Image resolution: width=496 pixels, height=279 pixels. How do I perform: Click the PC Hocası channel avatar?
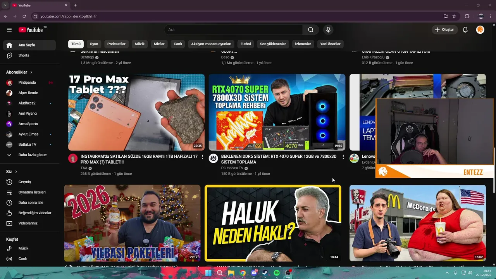point(214,158)
